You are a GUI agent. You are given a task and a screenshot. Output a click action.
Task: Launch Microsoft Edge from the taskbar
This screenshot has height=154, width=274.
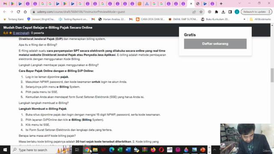[112, 150]
